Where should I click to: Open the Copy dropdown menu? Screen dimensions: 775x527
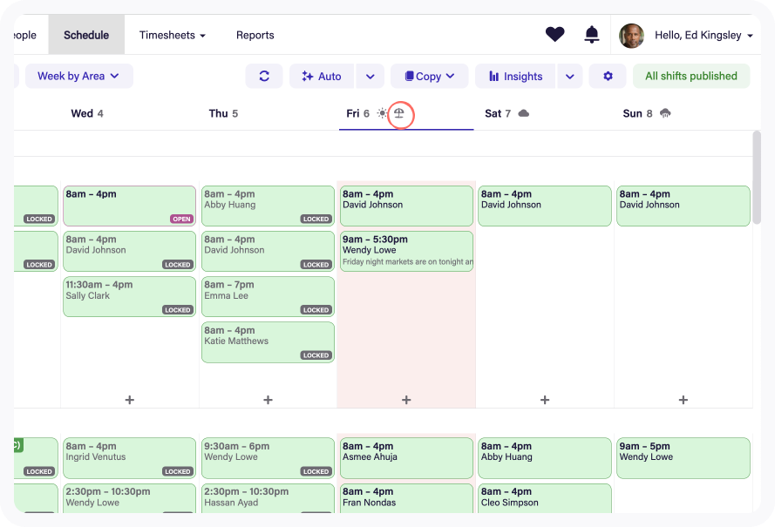430,77
